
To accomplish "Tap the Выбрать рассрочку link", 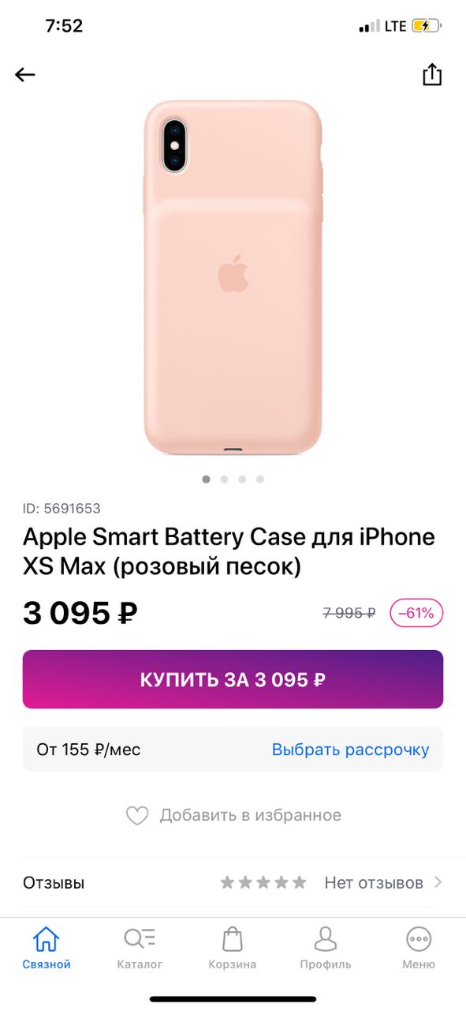I will coord(350,750).
